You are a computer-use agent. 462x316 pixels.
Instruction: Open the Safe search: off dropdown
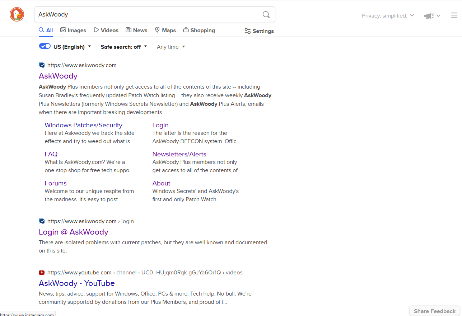[124, 47]
